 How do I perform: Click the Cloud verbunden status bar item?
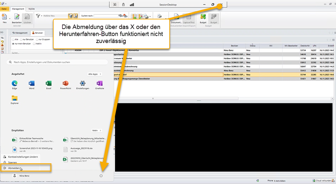(323, 181)
